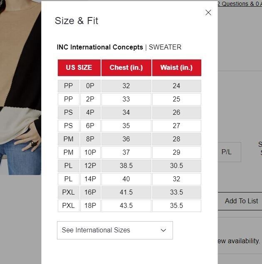This screenshot has width=262, height=264.
Task: Click the 35.5 waist measurement cell
Action: tap(177, 205)
